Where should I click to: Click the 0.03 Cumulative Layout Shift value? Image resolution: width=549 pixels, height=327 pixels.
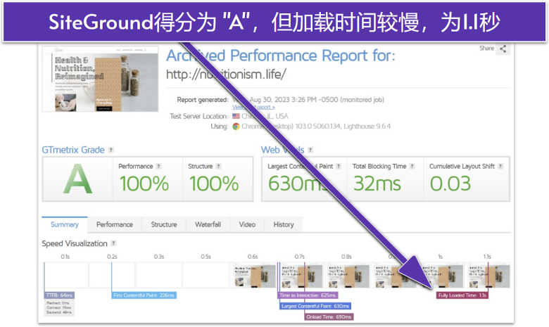tap(450, 184)
